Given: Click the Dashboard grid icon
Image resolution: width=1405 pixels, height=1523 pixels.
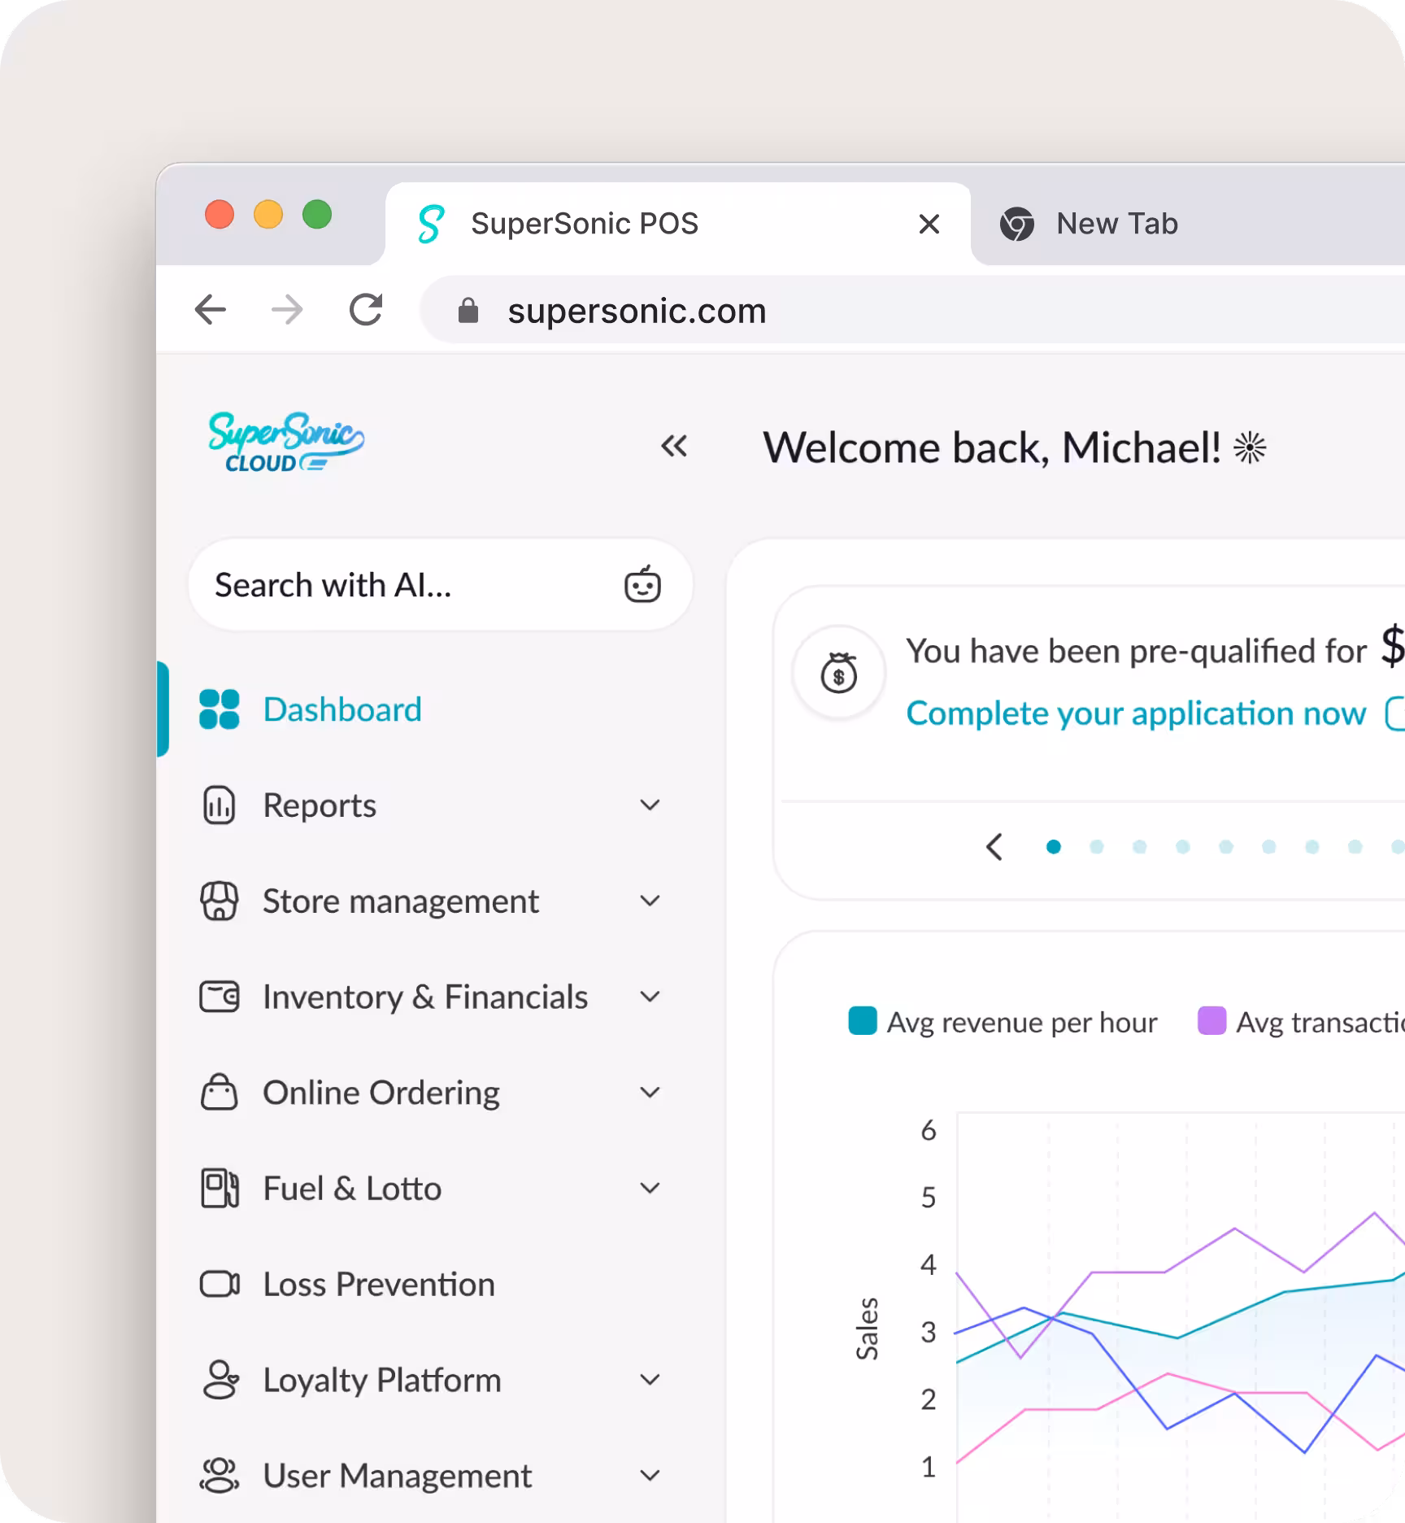Looking at the screenshot, I should point(220,709).
